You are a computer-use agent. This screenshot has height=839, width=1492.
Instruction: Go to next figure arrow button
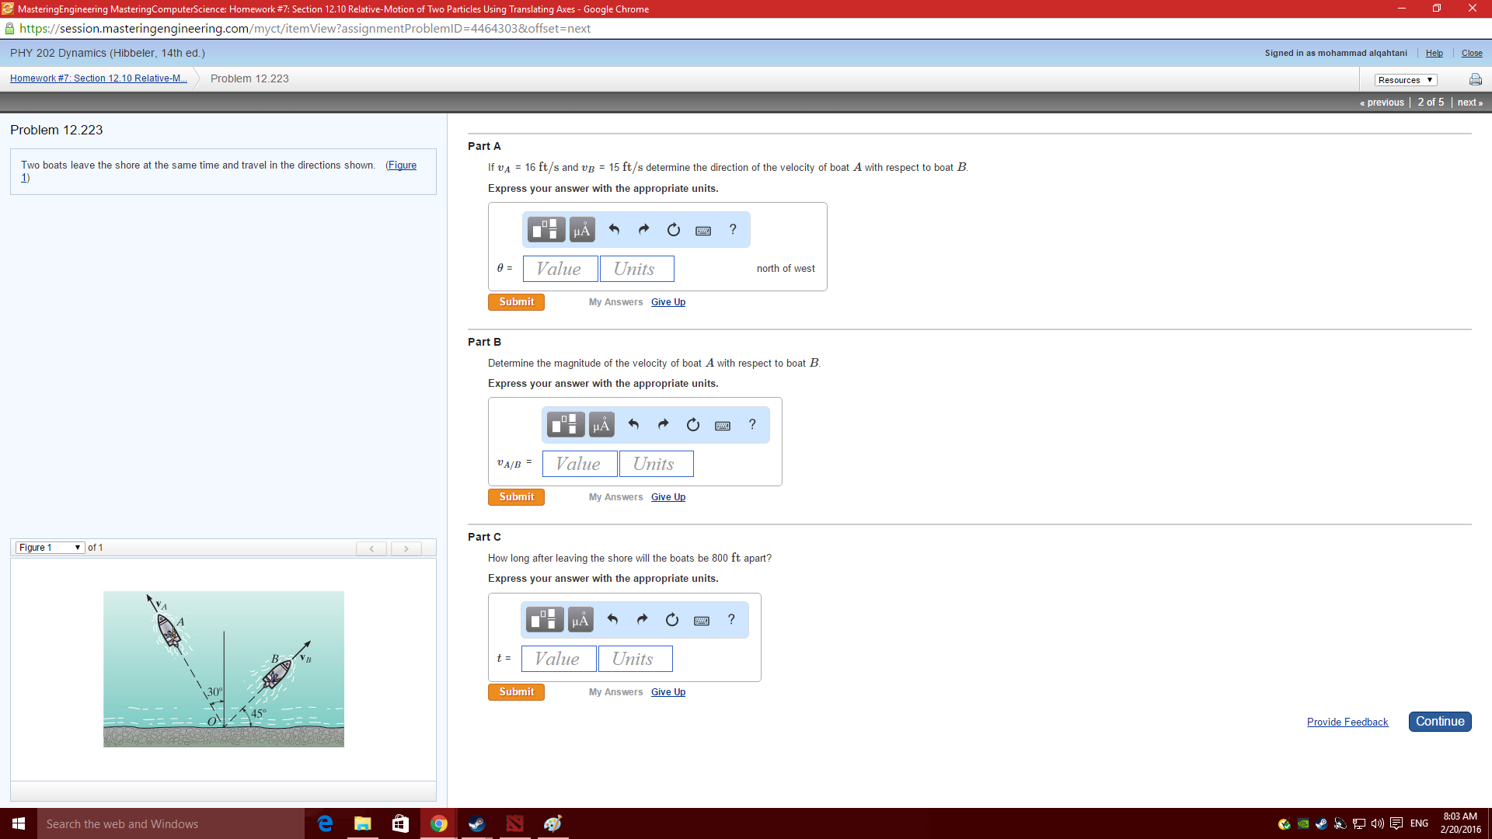click(406, 548)
